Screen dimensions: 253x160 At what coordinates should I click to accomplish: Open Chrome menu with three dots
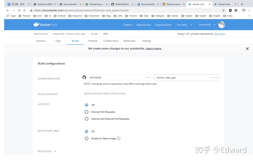249,10
